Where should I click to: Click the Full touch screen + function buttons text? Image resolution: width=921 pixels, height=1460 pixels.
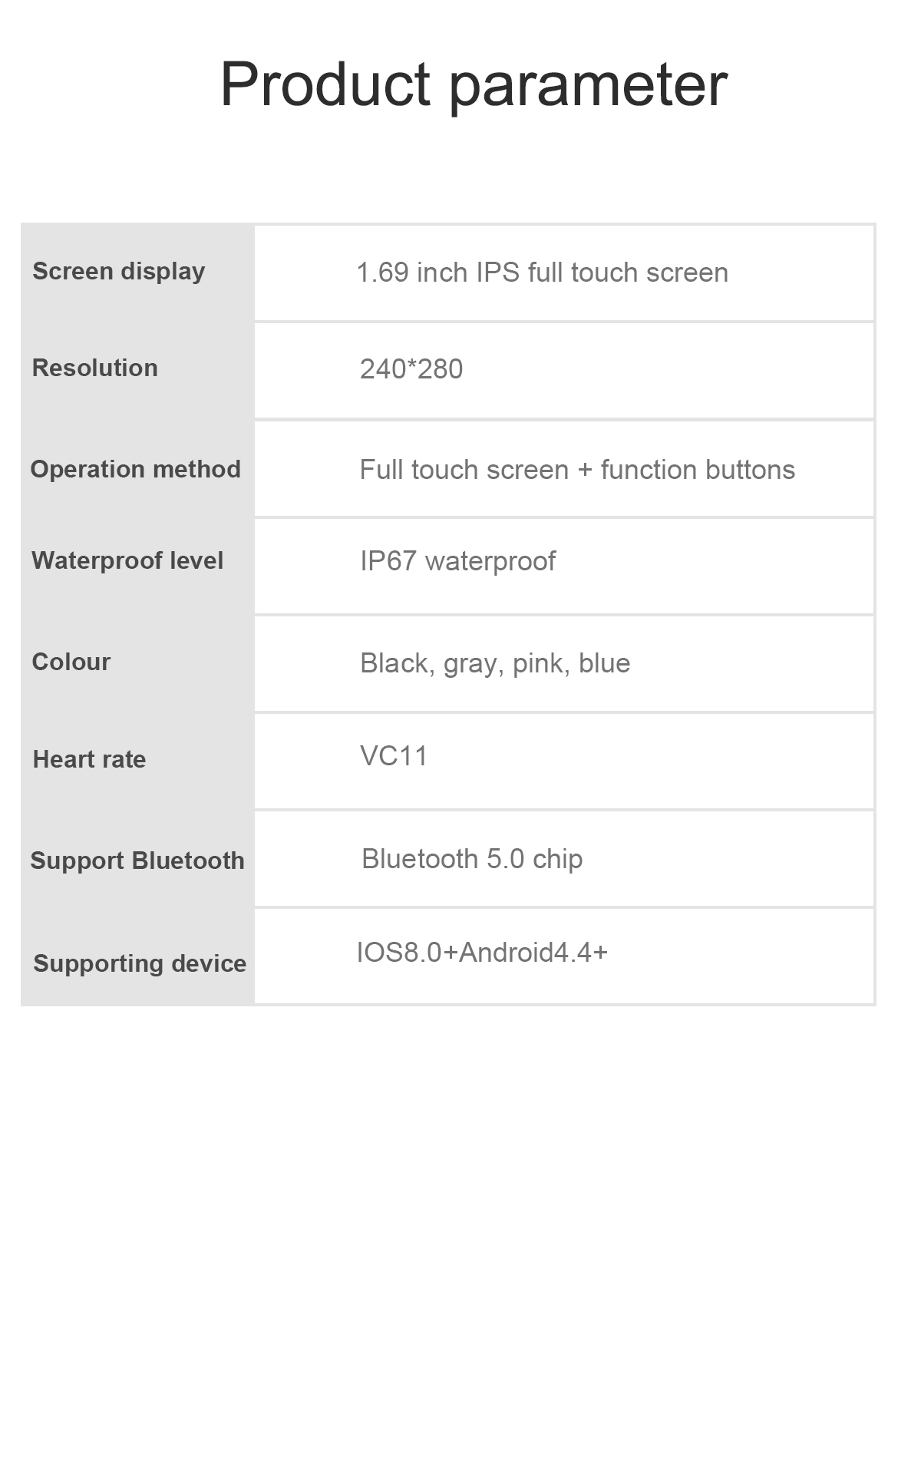(577, 470)
